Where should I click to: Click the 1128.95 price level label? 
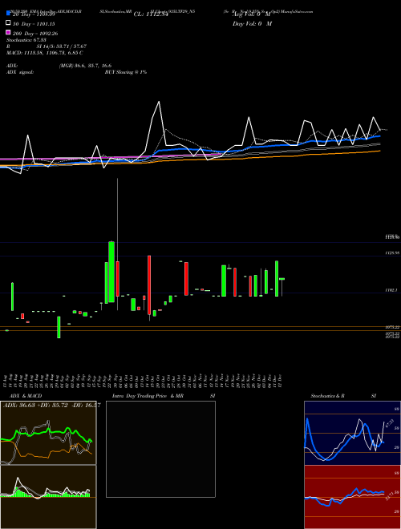pos(393,252)
